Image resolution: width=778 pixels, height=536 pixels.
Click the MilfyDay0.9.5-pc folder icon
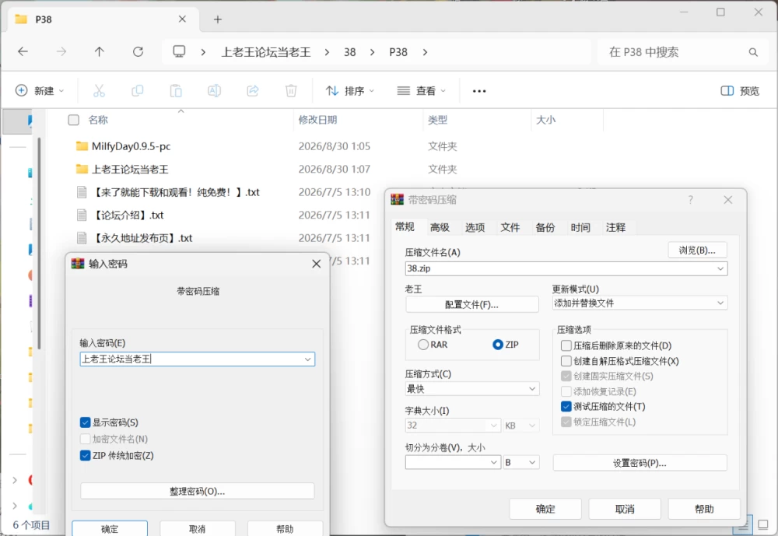82,146
